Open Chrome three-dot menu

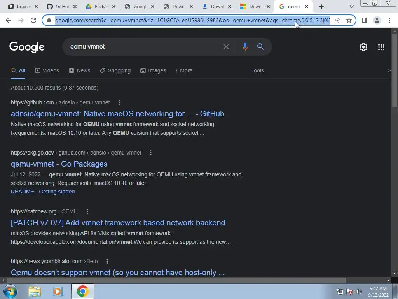point(389,20)
